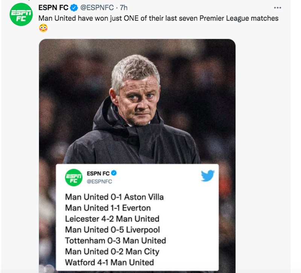Click the green ESPN FC logo inside image
This screenshot has width=301, height=273.
74,177
